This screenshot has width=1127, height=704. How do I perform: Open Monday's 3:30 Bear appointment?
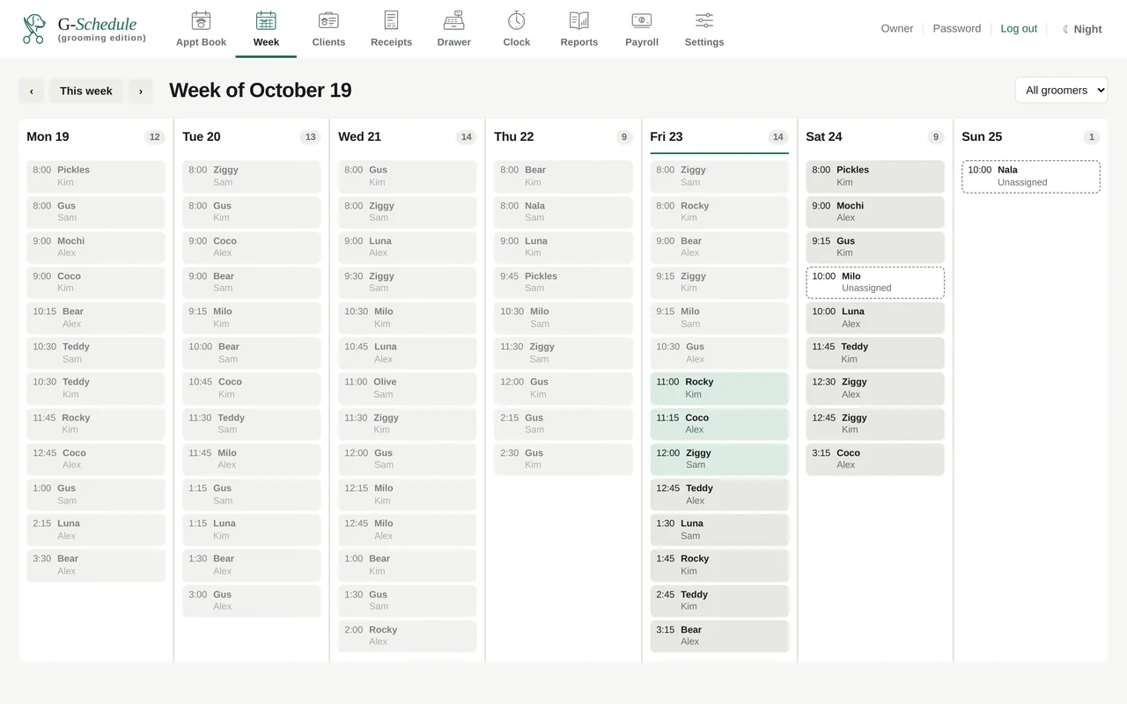click(96, 565)
